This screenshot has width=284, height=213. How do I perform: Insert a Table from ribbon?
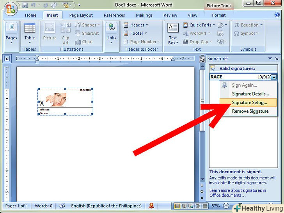30,34
